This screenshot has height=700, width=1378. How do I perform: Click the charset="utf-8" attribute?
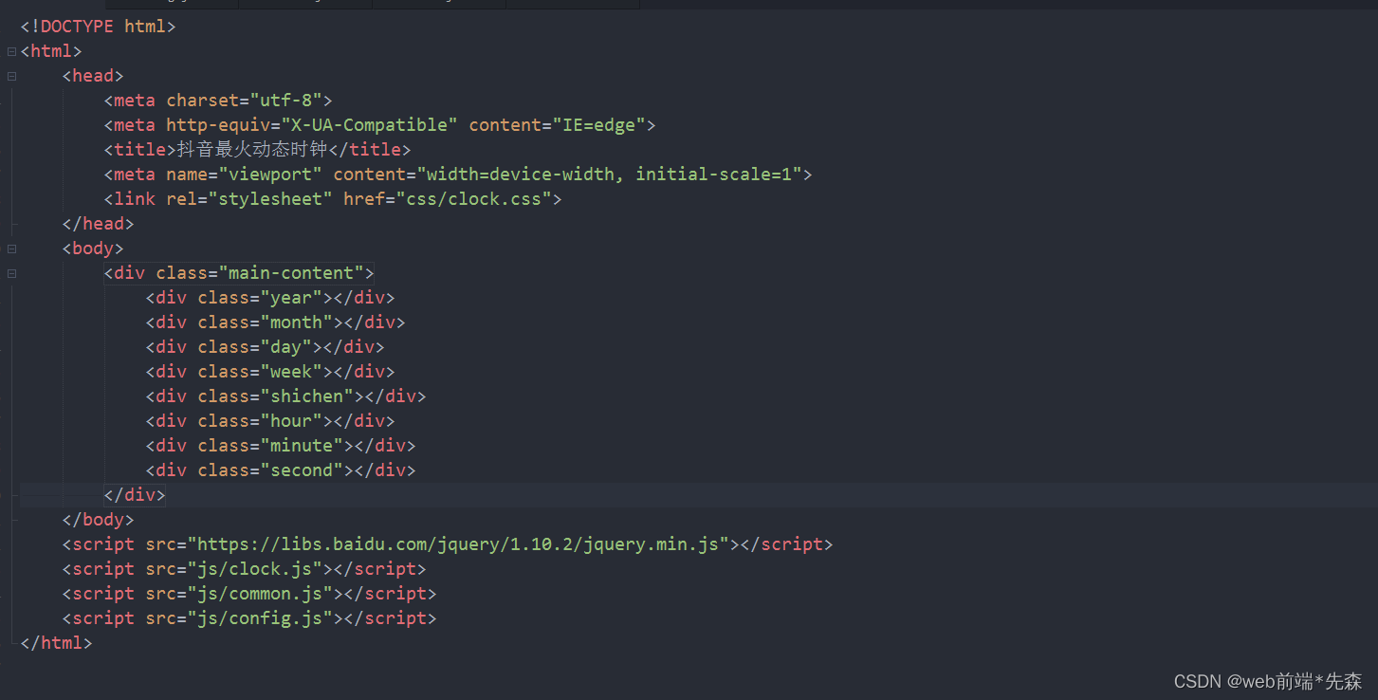pyautogui.click(x=248, y=100)
